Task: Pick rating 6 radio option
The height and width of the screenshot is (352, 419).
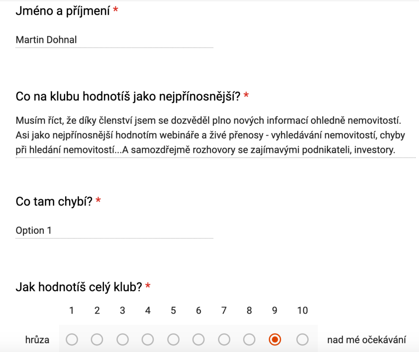Action: pyautogui.click(x=198, y=340)
